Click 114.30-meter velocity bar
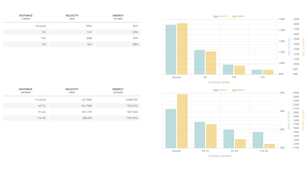The image size is (308, 173). (x=258, y=140)
